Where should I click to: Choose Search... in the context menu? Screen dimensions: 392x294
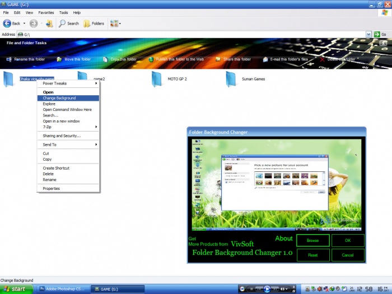pos(68,115)
